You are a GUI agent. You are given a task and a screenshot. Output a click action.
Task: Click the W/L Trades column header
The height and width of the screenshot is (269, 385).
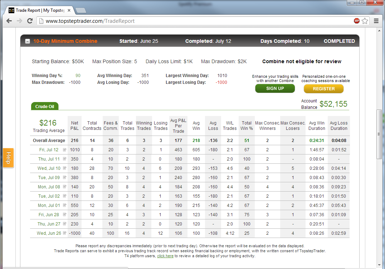pos(230,126)
